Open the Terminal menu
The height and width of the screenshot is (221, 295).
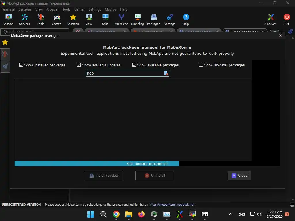tap(8, 9)
